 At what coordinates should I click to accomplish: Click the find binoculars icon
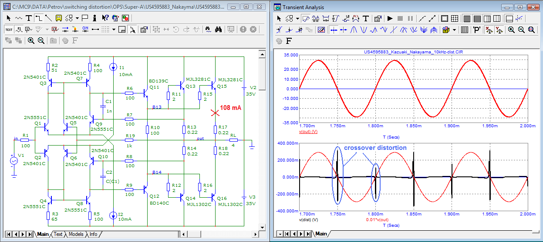[219, 29]
